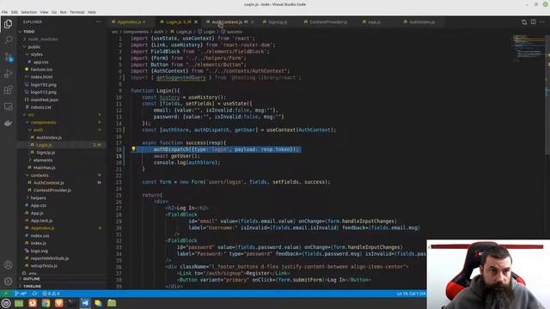Switch to the ContextProvider.js tab
This screenshot has width=550, height=309.
click(328, 22)
